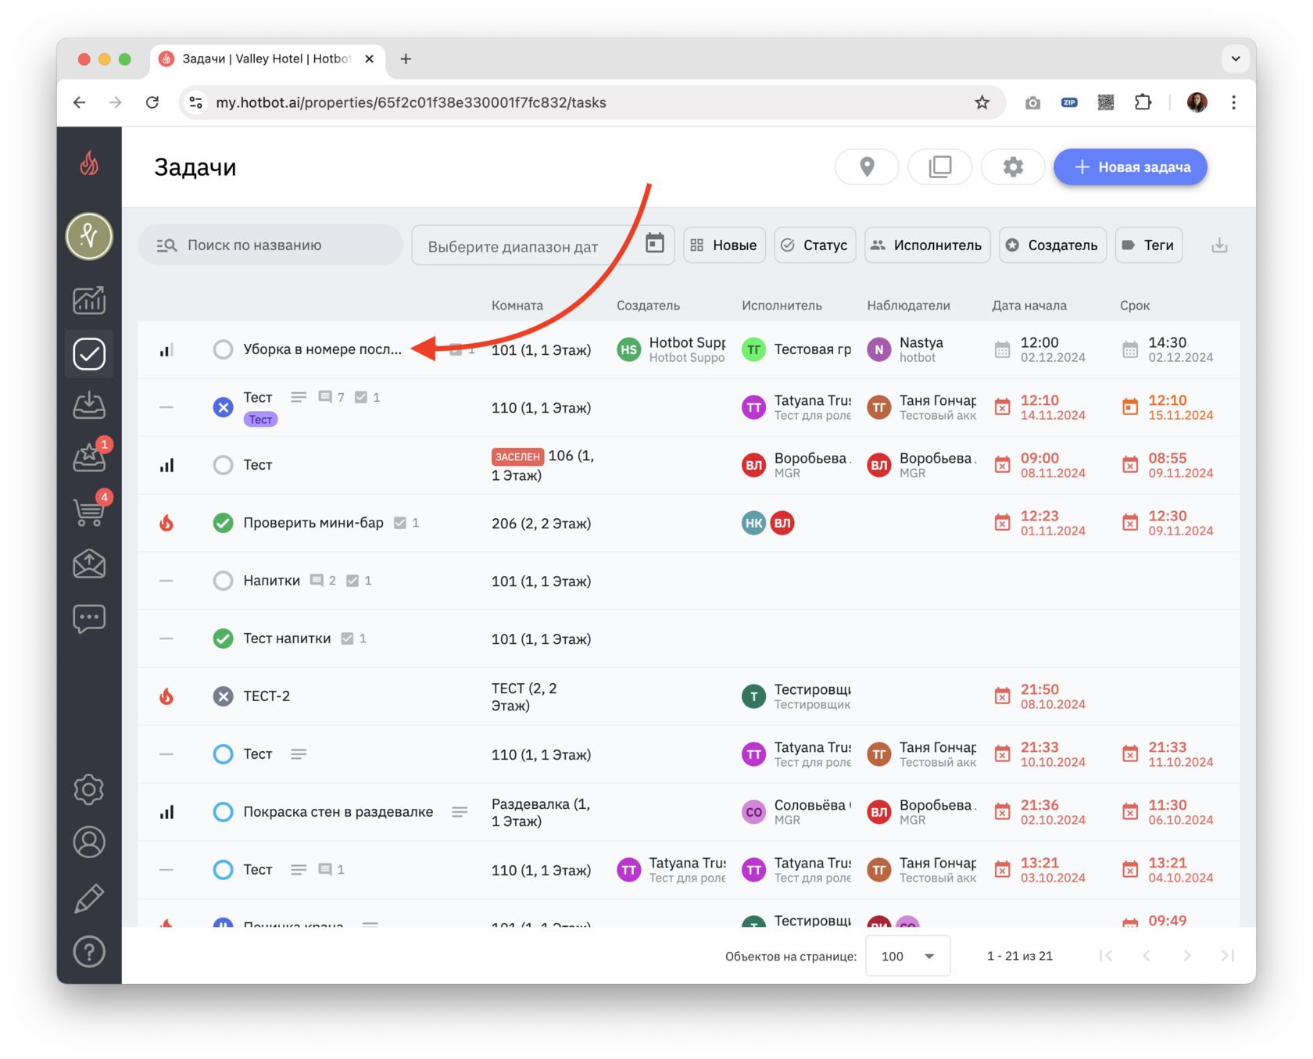Open the pencil edit sidebar icon
Viewport: 1313px width, 1059px height.
(89, 898)
